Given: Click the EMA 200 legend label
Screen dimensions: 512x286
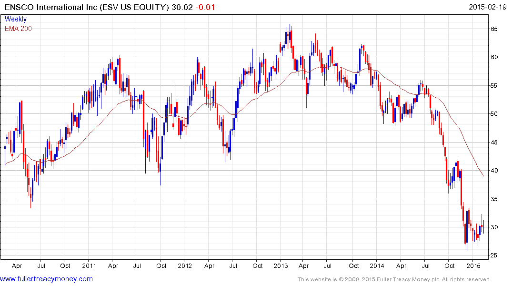Looking at the screenshot, I should point(18,29).
